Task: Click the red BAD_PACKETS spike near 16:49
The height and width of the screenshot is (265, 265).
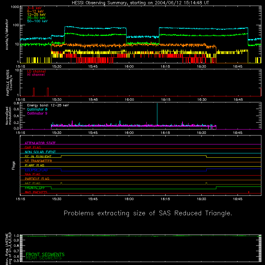Action: point(249,192)
